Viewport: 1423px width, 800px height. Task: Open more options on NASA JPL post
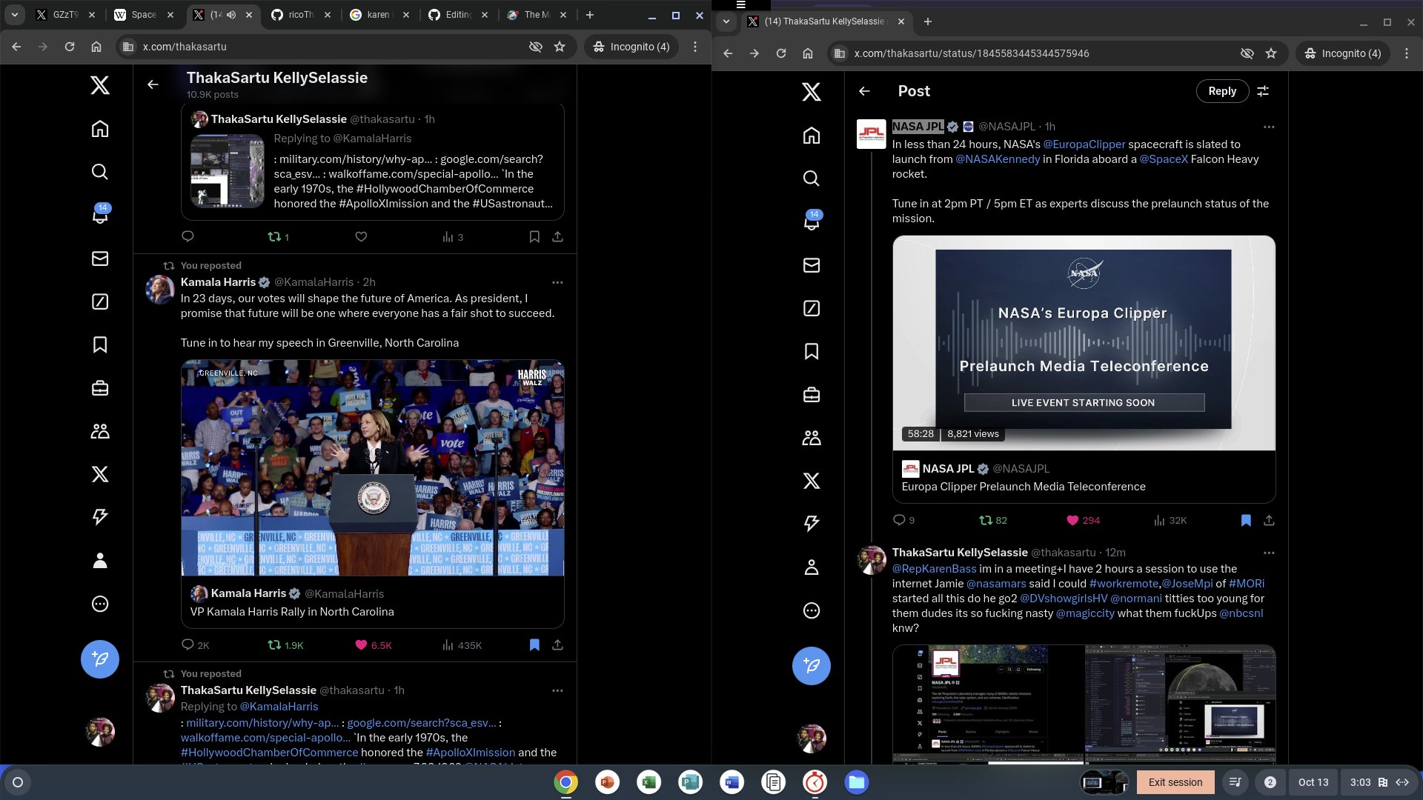pos(1269,127)
